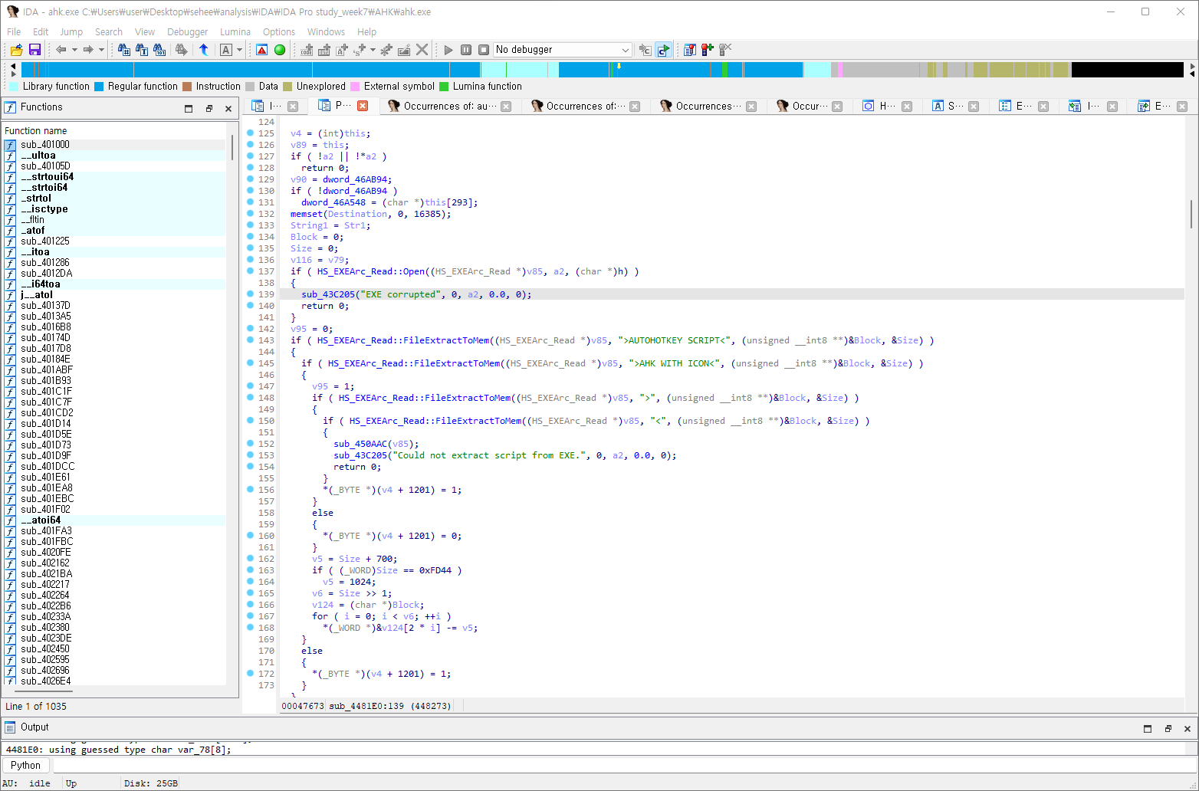
Task: Open the File menu
Action: coord(14,31)
